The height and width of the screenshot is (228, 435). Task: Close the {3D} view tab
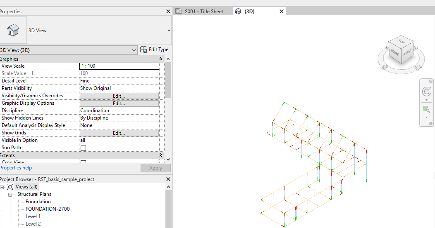(281, 12)
